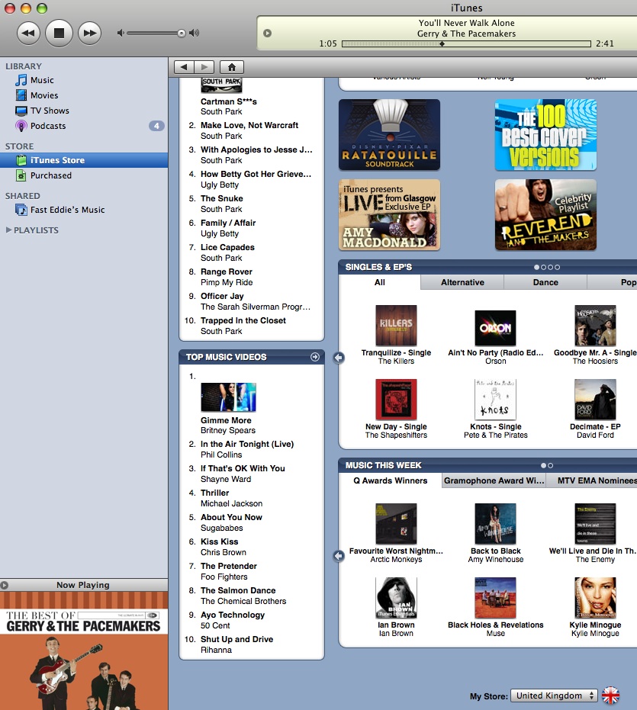This screenshot has width=637, height=710.
Task: Switch to the Alternative singles tab
Action: point(462,282)
